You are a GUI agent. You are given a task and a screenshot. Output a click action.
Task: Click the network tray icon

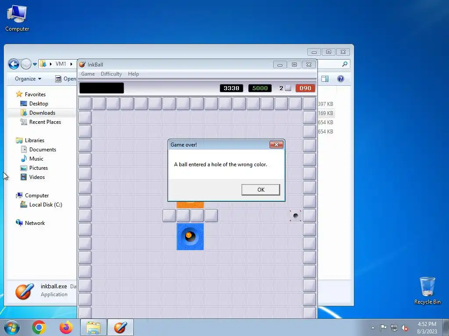(394, 328)
